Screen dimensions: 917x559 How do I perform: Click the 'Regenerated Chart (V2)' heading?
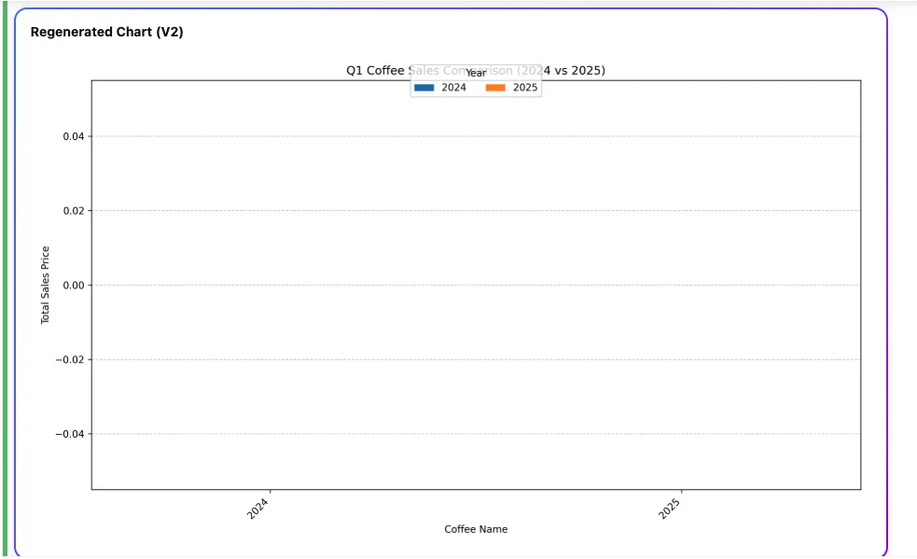click(x=107, y=32)
